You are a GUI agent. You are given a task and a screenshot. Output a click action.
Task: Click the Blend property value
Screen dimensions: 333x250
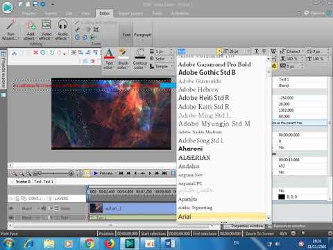click(x=284, y=85)
